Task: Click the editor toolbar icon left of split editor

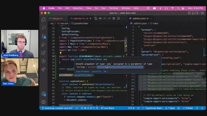Action: 114,18
